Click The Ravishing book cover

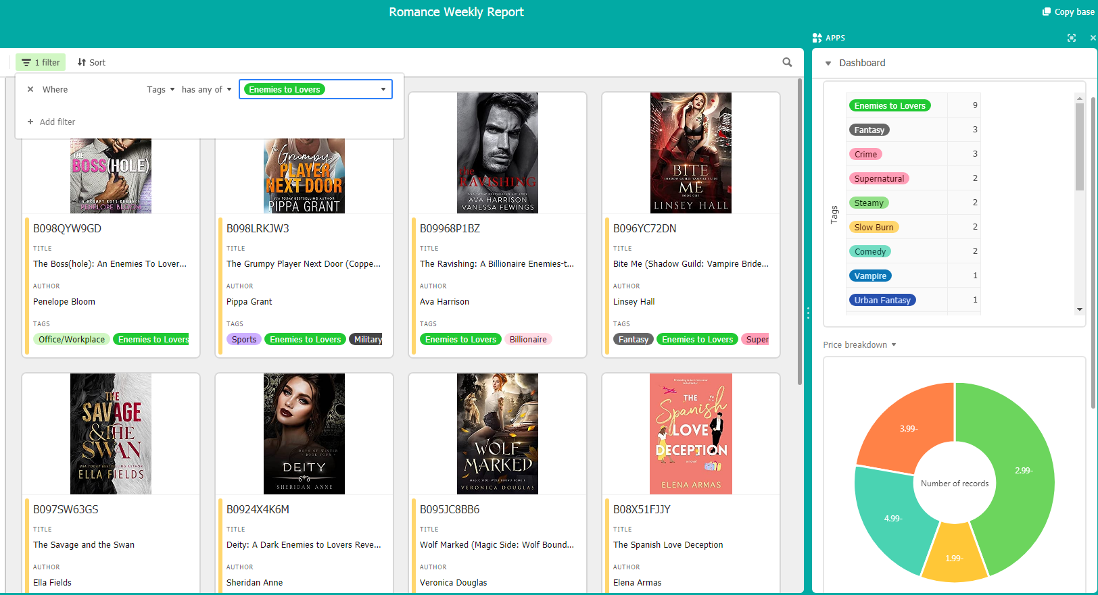[498, 153]
